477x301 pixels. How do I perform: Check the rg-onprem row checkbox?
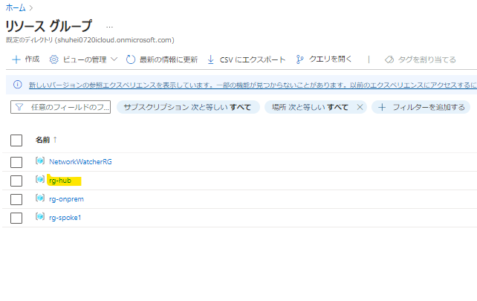(16, 199)
